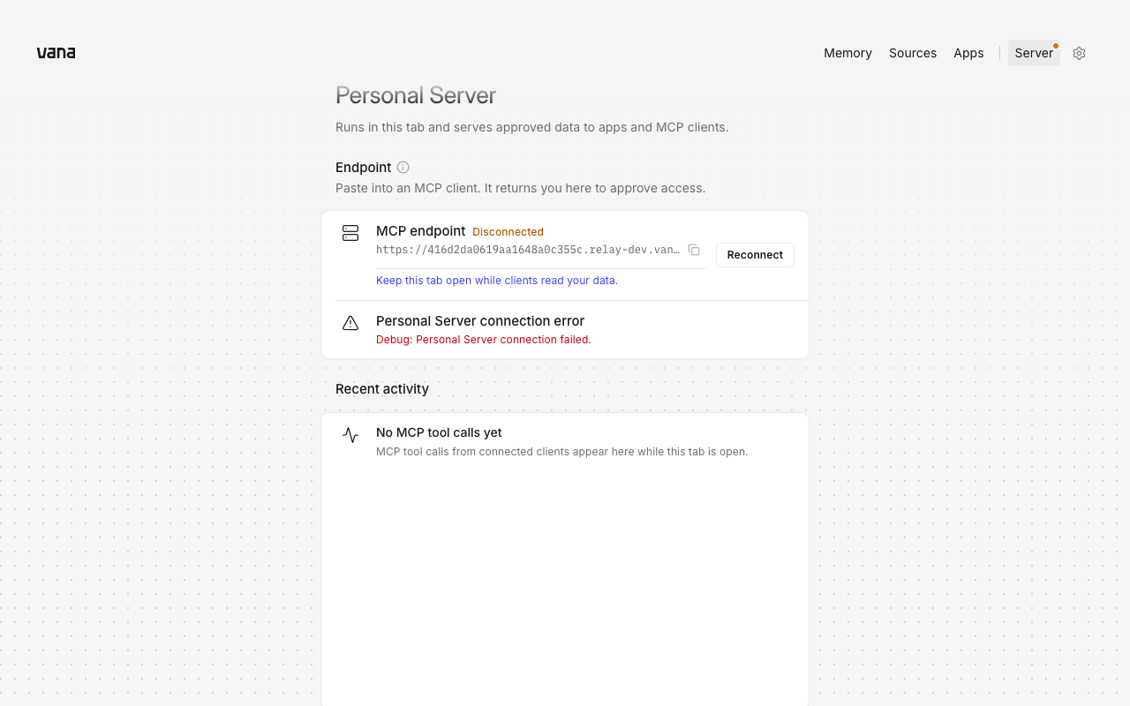Viewport: 1130px width, 706px height.
Task: Click the activity pulse icon
Action: [x=350, y=435]
